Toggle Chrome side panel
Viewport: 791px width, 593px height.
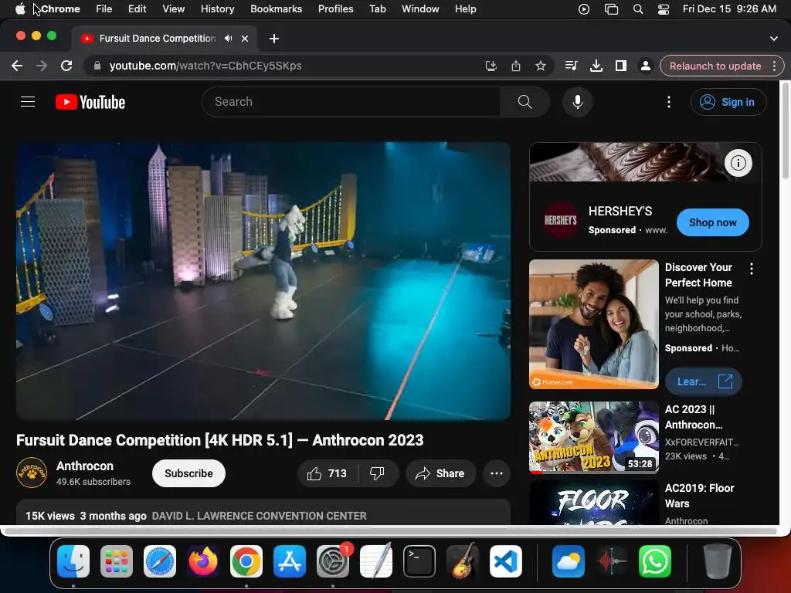620,66
